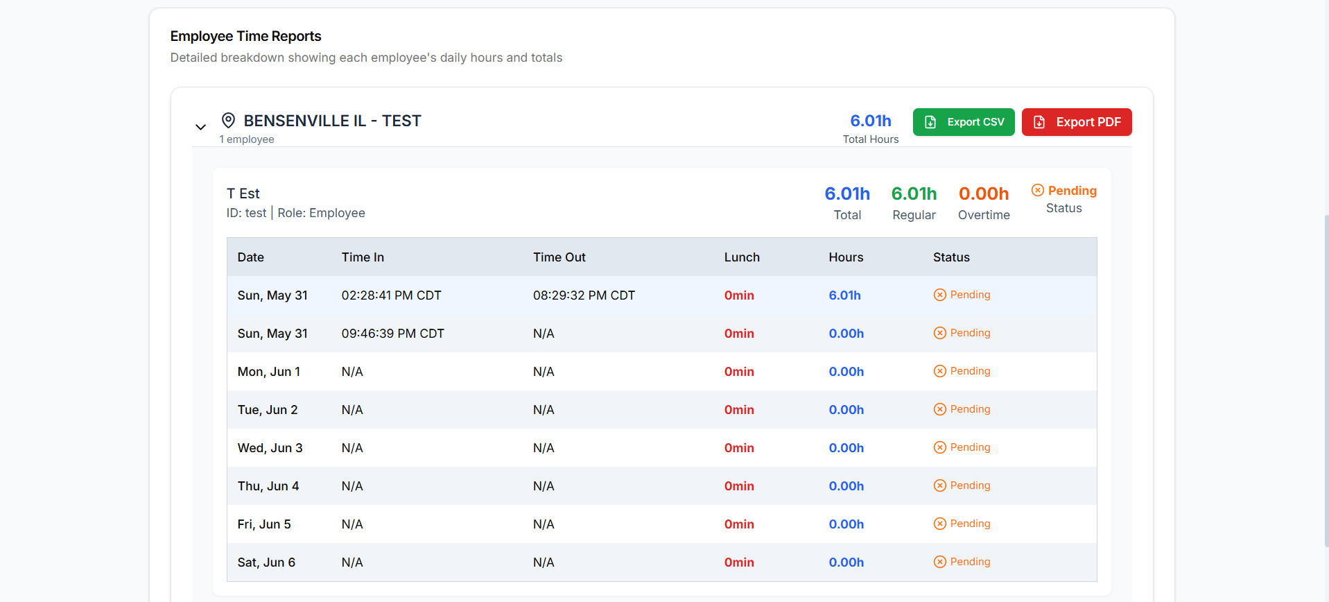Click the Pending status icon for Wed, Jun 3

[940, 447]
